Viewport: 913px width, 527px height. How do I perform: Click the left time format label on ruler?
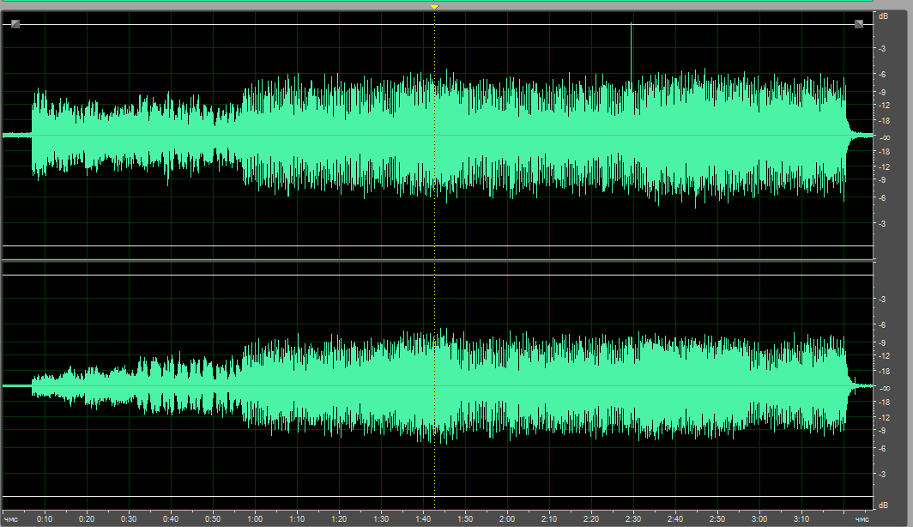[11, 518]
